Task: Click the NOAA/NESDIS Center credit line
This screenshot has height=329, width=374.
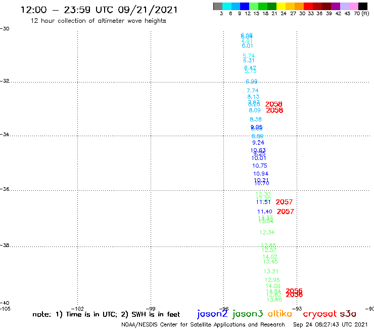Action: (x=203, y=324)
